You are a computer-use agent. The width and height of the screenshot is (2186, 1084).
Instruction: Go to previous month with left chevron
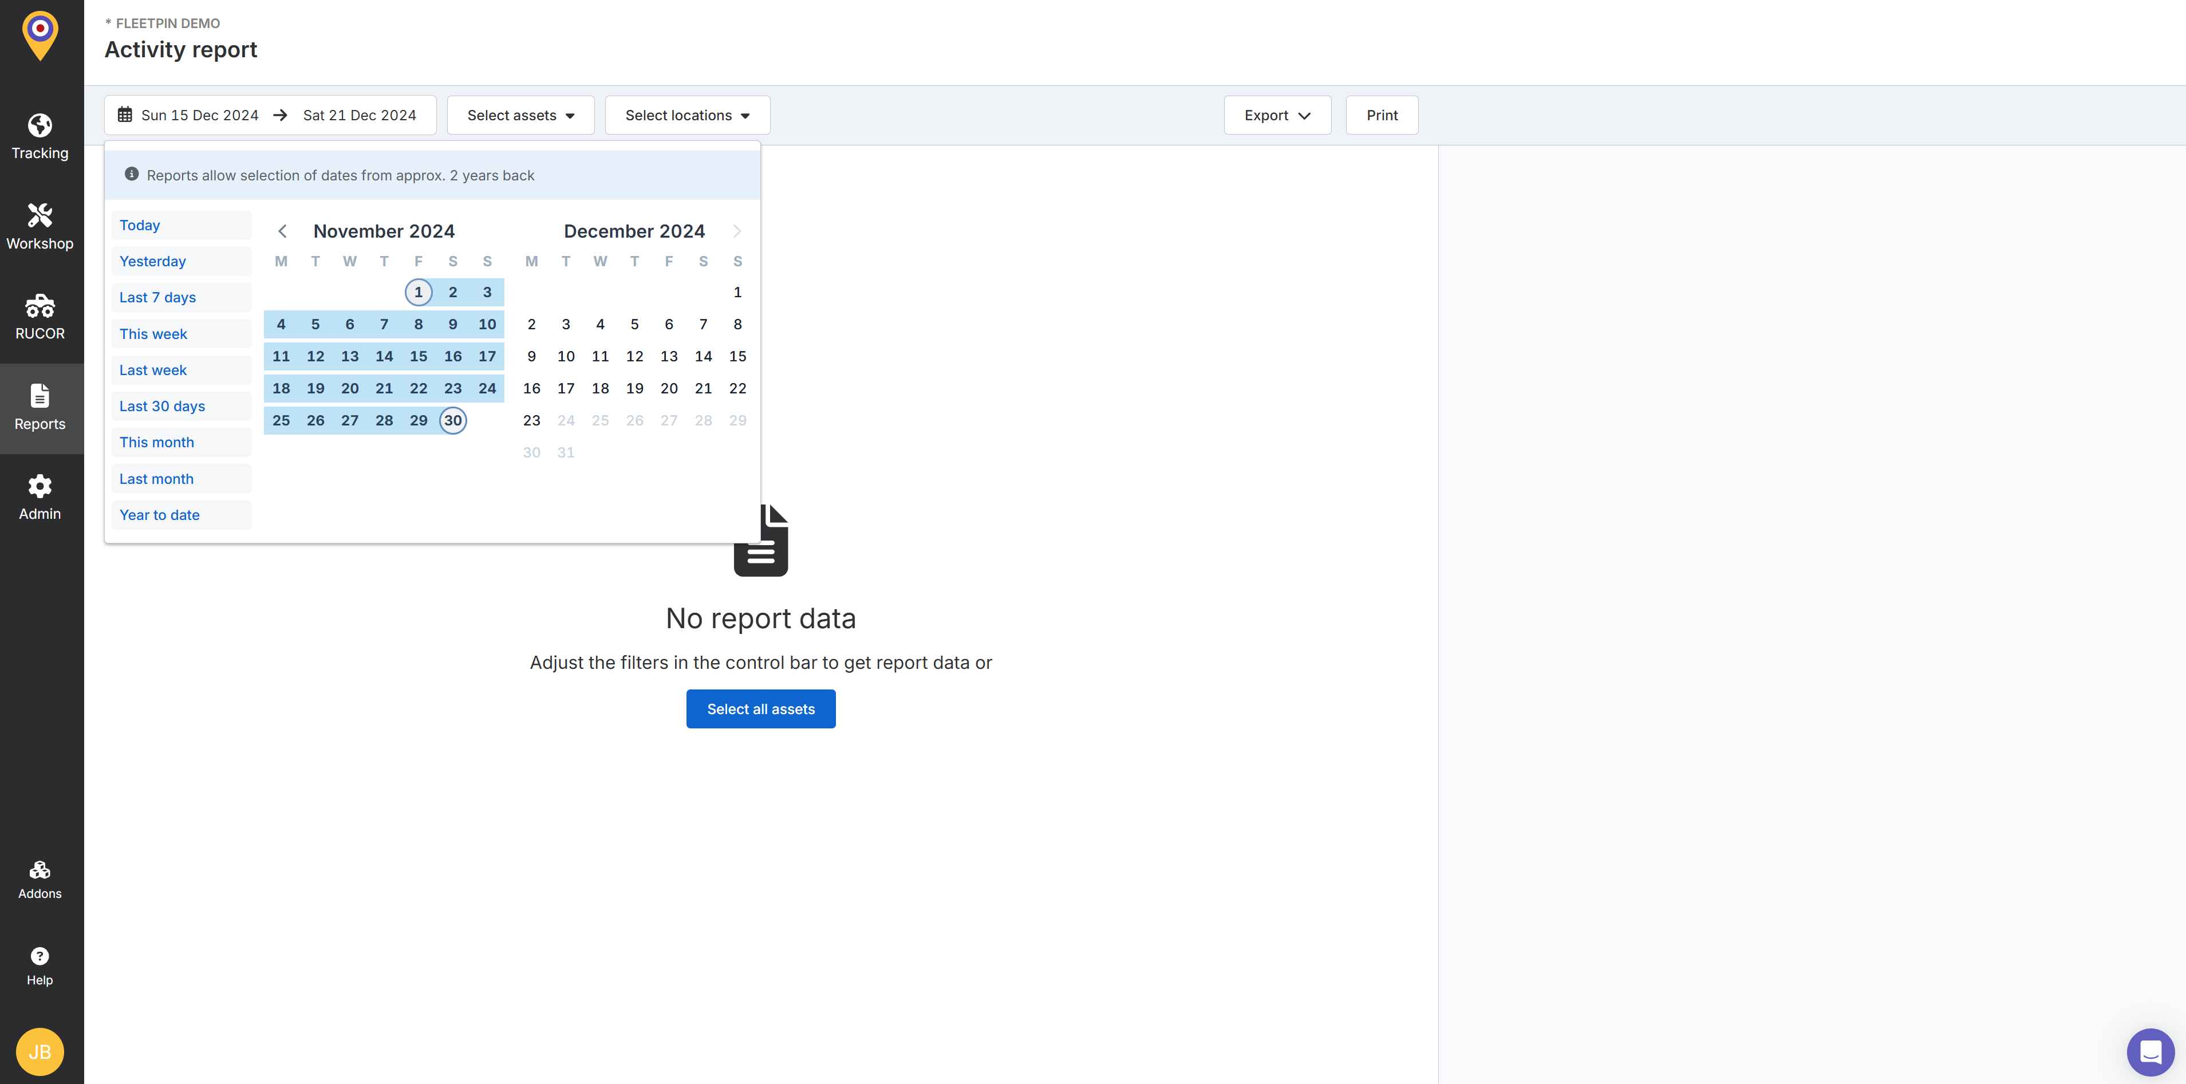pos(283,231)
